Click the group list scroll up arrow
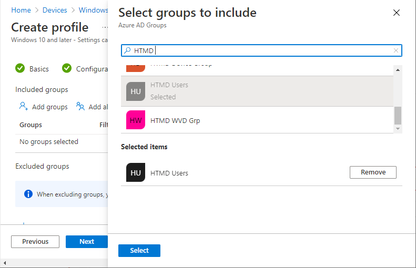The image size is (416, 268). (398, 70)
